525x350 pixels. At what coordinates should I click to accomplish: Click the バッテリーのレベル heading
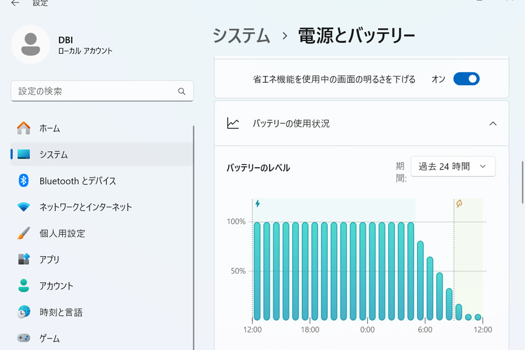click(x=258, y=168)
